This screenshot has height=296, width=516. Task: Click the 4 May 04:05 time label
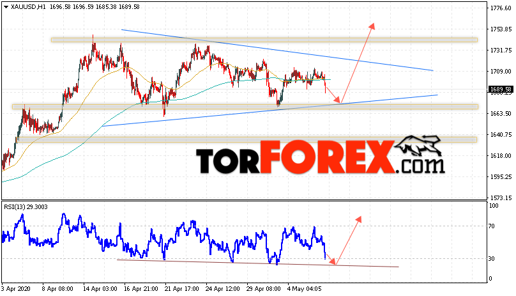(x=304, y=289)
